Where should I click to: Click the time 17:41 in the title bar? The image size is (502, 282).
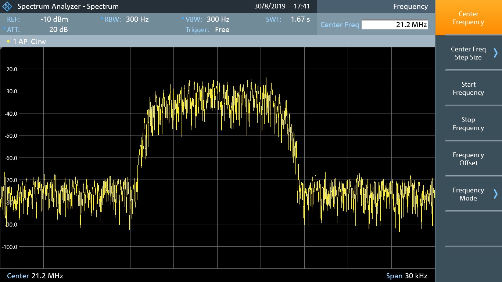pyautogui.click(x=302, y=6)
